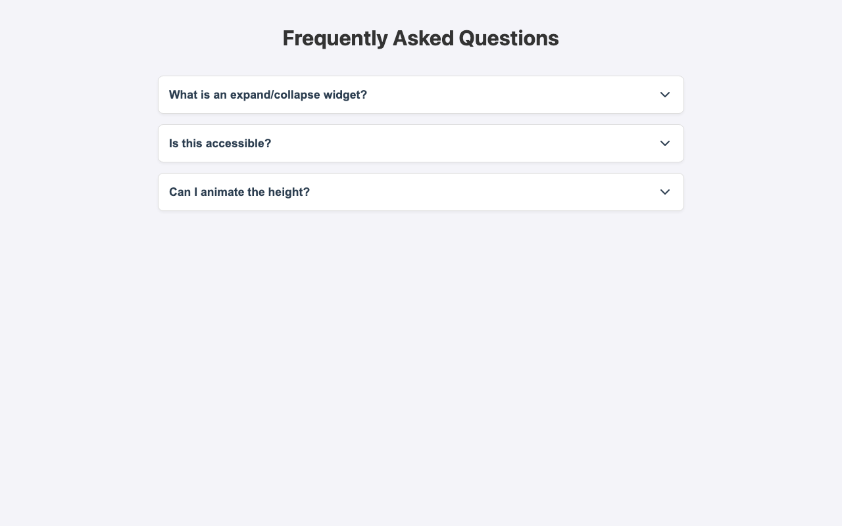Click the chevron on 'Can I animate the height?'

click(664, 192)
